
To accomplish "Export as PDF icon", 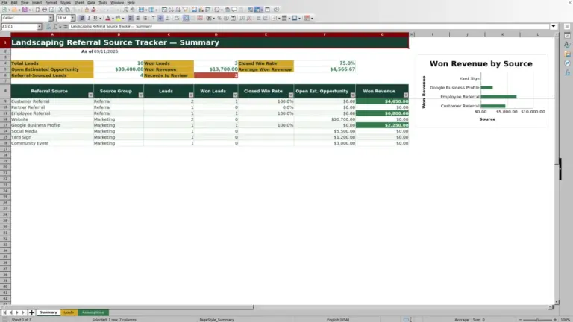I will 37,10.
